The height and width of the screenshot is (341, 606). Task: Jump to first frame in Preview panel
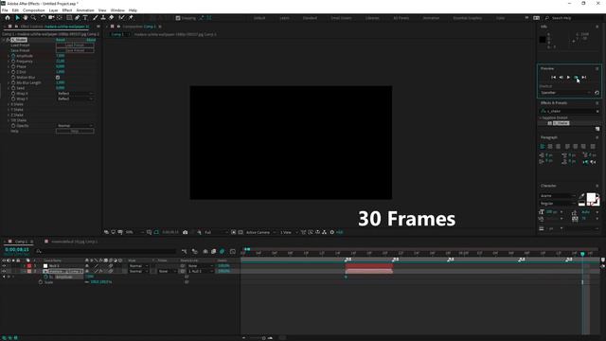(553, 78)
